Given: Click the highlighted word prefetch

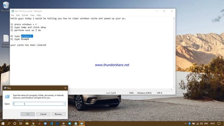Looking at the screenshot, I should [x=27, y=36].
